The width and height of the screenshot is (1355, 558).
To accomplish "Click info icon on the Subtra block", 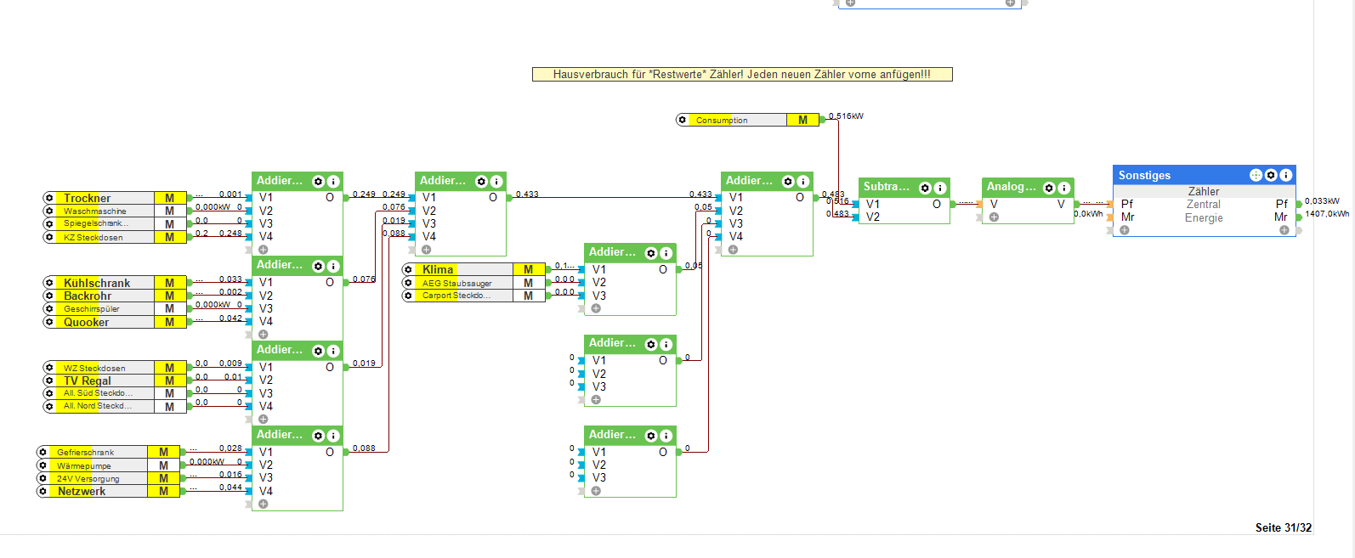I will [939, 188].
